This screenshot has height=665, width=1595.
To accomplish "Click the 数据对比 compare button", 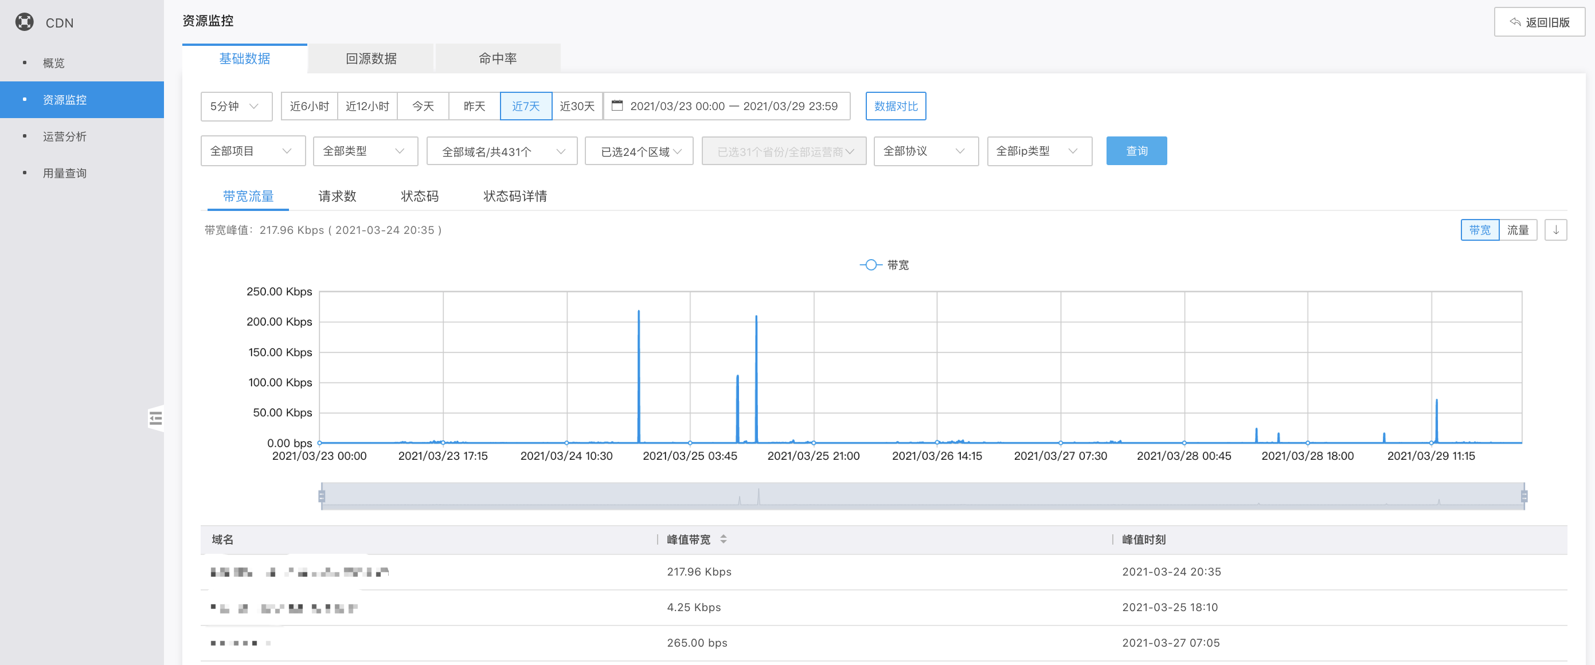I will [896, 106].
